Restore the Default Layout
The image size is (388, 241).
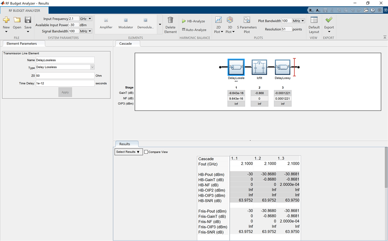click(314, 25)
